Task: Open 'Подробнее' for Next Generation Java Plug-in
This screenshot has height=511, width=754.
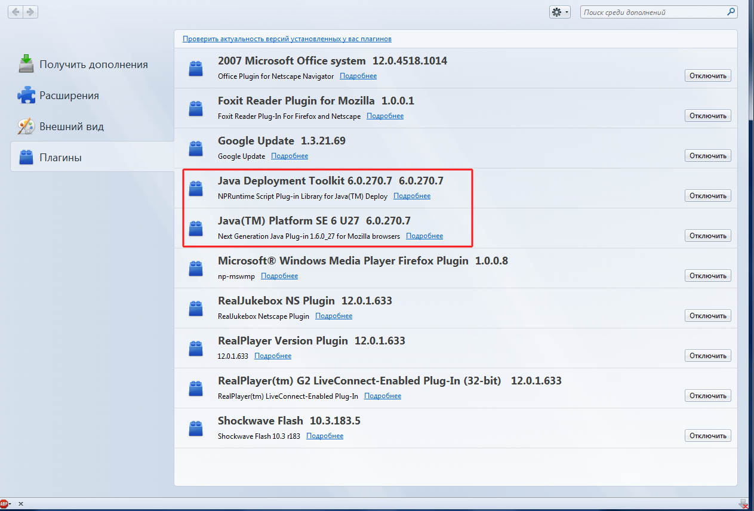Action: (424, 236)
